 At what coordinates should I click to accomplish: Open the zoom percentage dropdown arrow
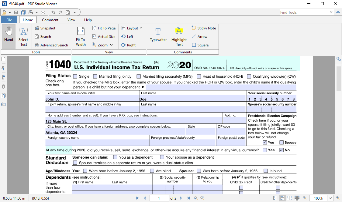330,198
